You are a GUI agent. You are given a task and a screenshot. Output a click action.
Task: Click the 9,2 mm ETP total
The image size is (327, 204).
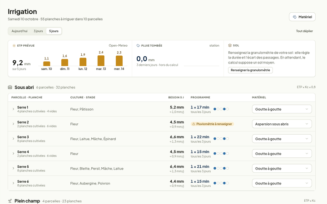[x=21, y=63]
